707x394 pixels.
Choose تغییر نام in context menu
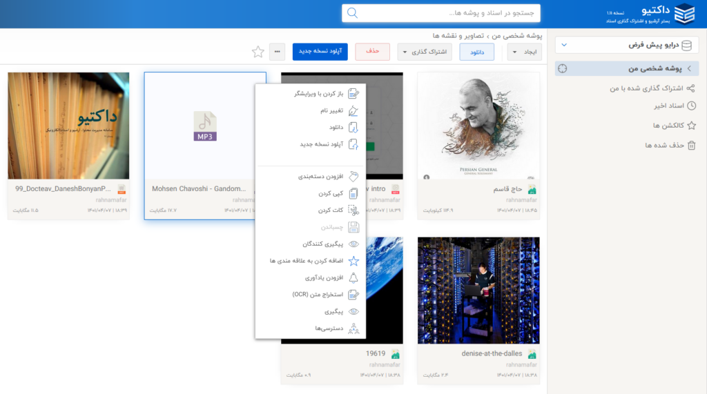coord(311,110)
